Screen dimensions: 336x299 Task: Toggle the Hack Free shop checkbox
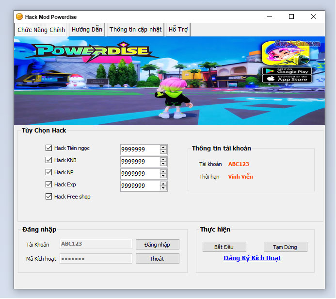48,197
